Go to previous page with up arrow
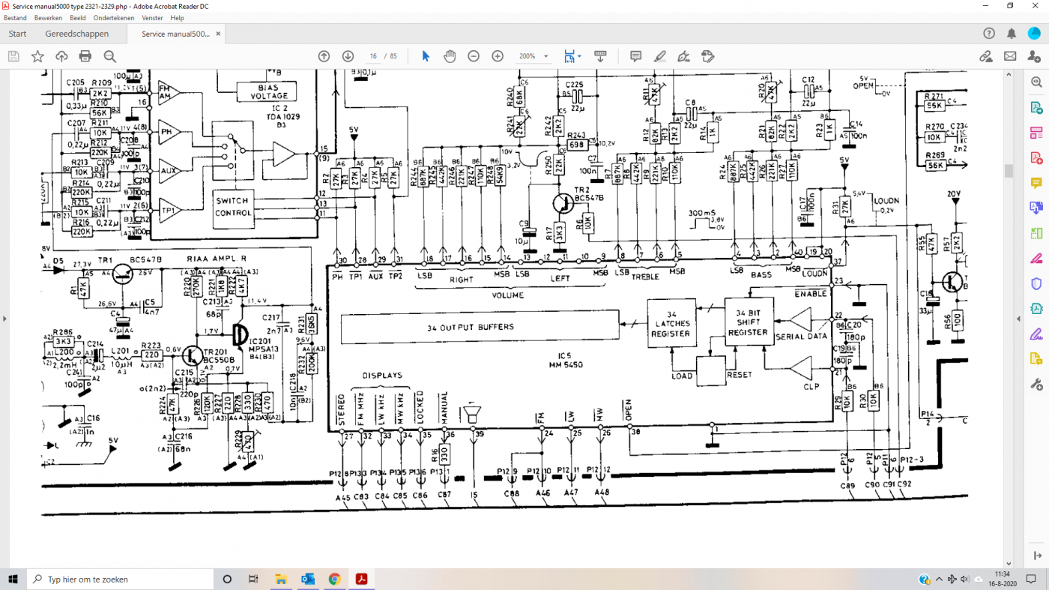The image size is (1049, 590). (324, 56)
